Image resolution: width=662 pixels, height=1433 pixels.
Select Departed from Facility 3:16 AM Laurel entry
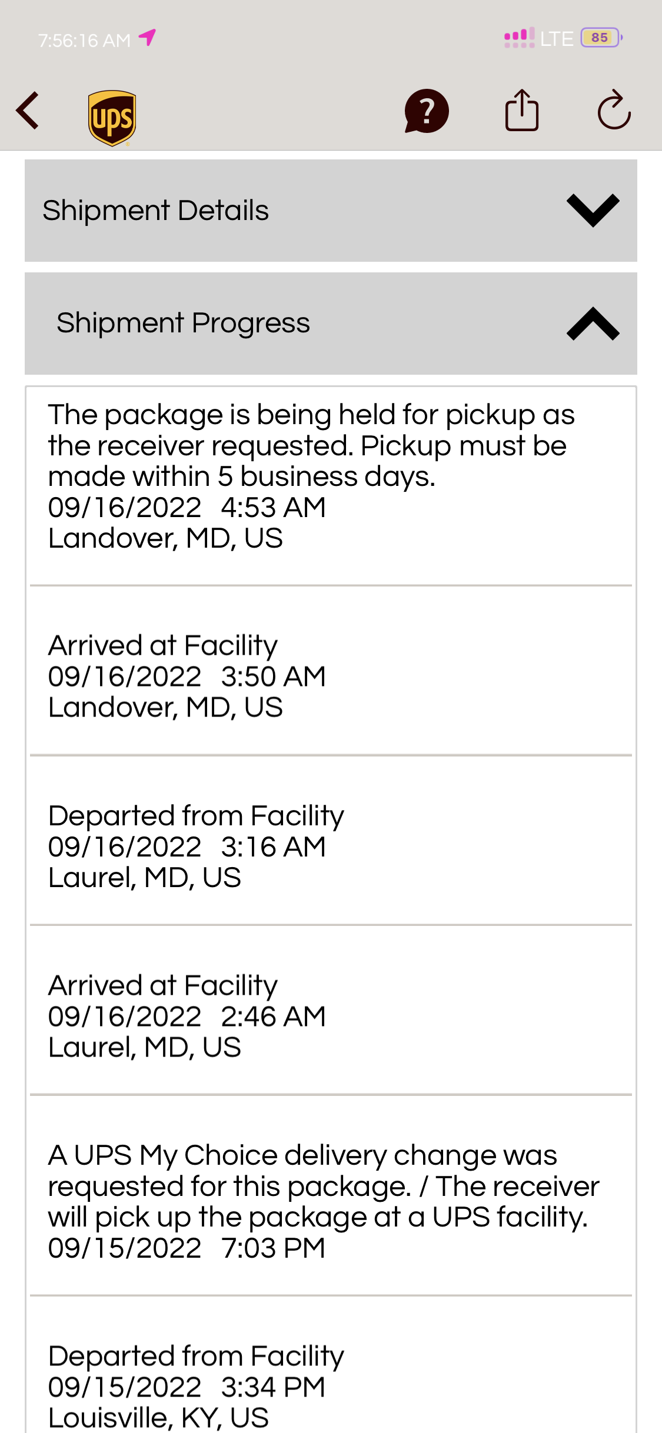click(x=331, y=841)
